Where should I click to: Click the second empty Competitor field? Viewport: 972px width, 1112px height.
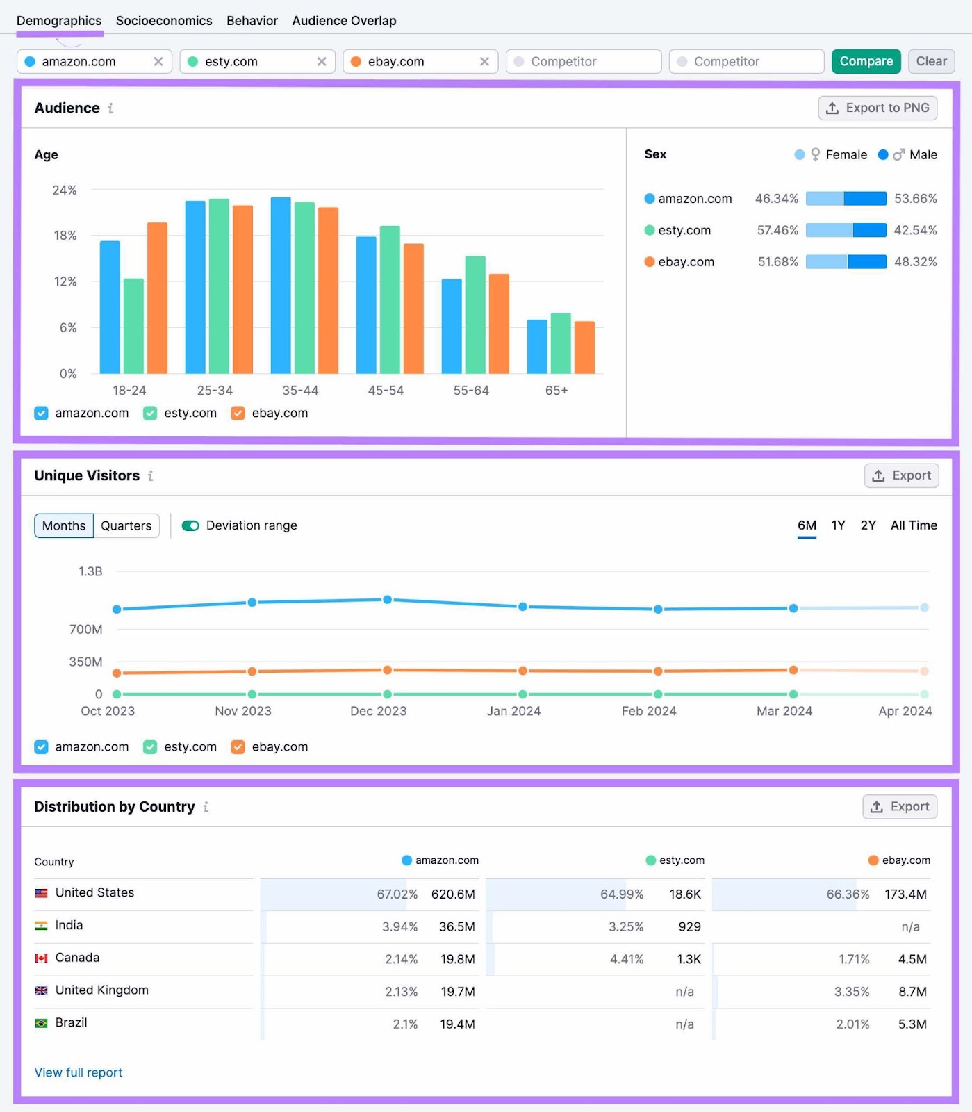[746, 62]
